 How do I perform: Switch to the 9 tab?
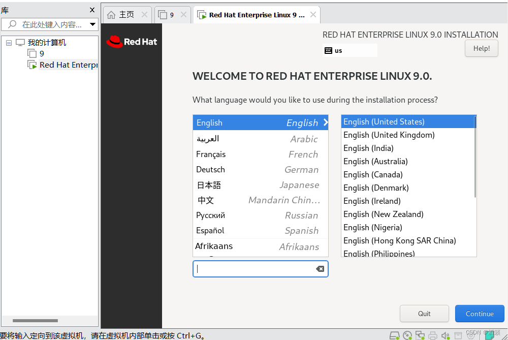[173, 15]
